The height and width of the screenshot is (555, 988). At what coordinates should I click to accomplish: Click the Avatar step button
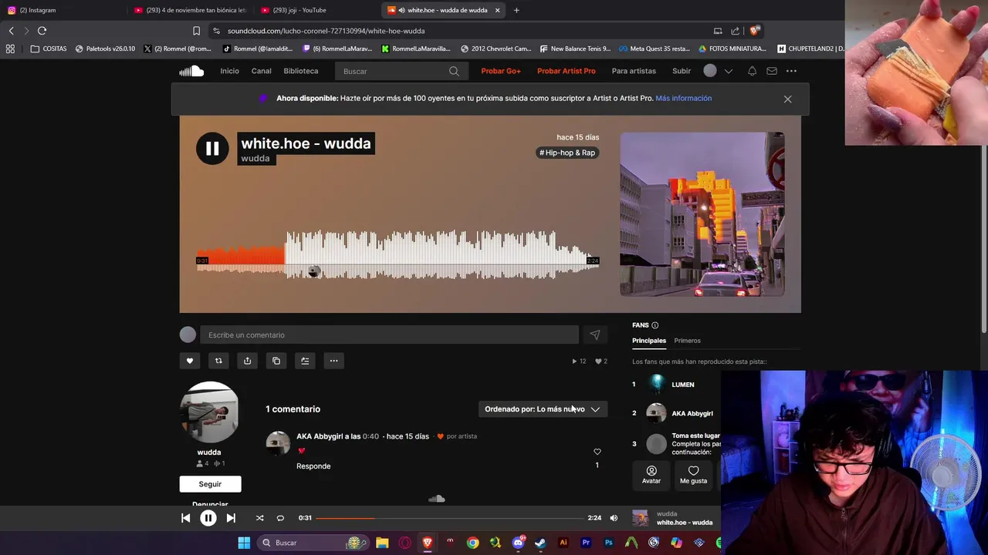coord(651,475)
